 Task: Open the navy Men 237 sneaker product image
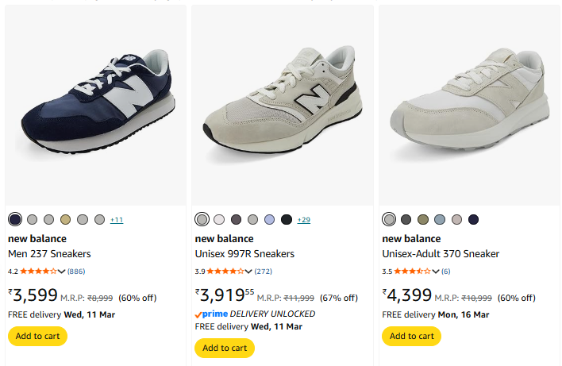coord(95,103)
